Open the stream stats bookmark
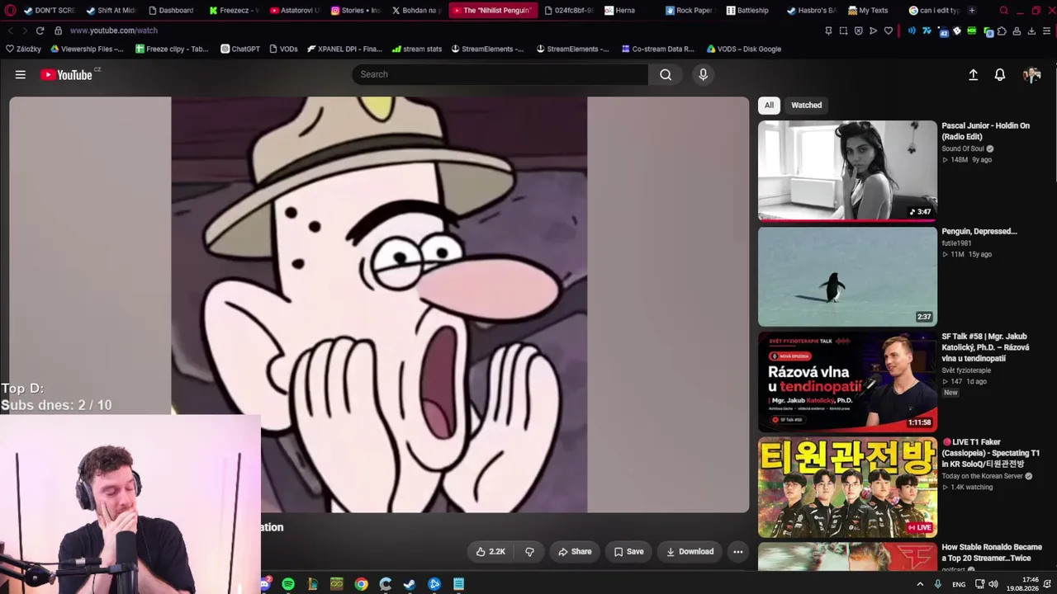1057x594 pixels. click(x=417, y=49)
